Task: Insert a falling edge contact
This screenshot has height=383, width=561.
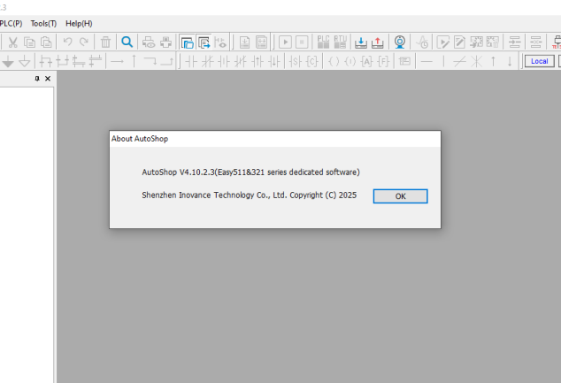Action: click(274, 62)
